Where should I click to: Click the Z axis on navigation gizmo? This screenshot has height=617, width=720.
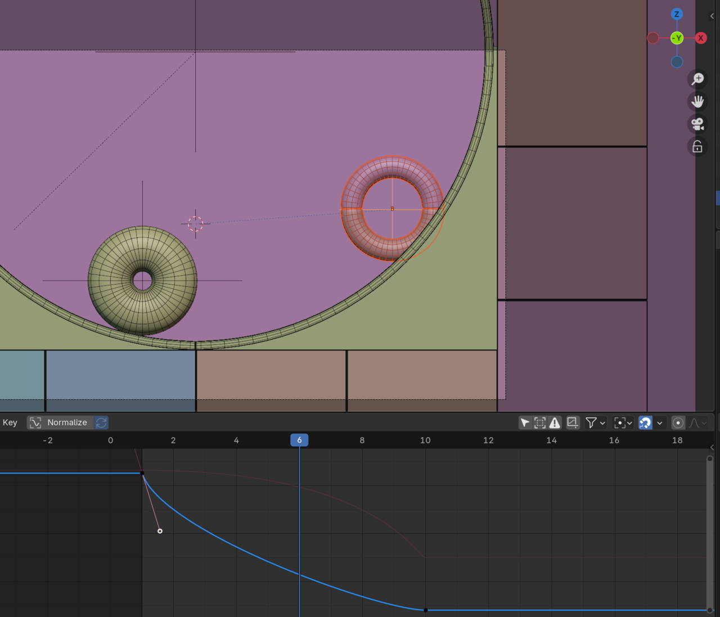pos(677,14)
